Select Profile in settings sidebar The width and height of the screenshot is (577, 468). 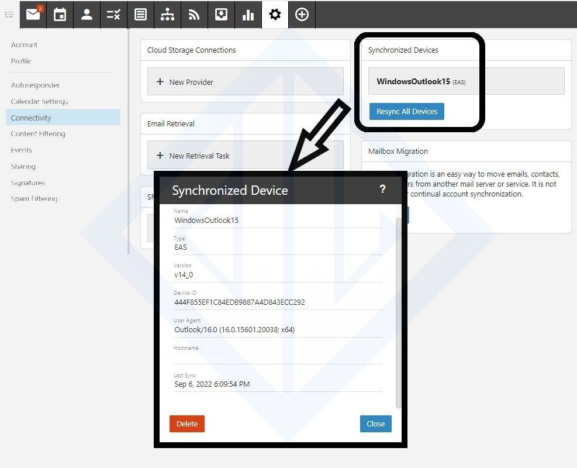22,61
